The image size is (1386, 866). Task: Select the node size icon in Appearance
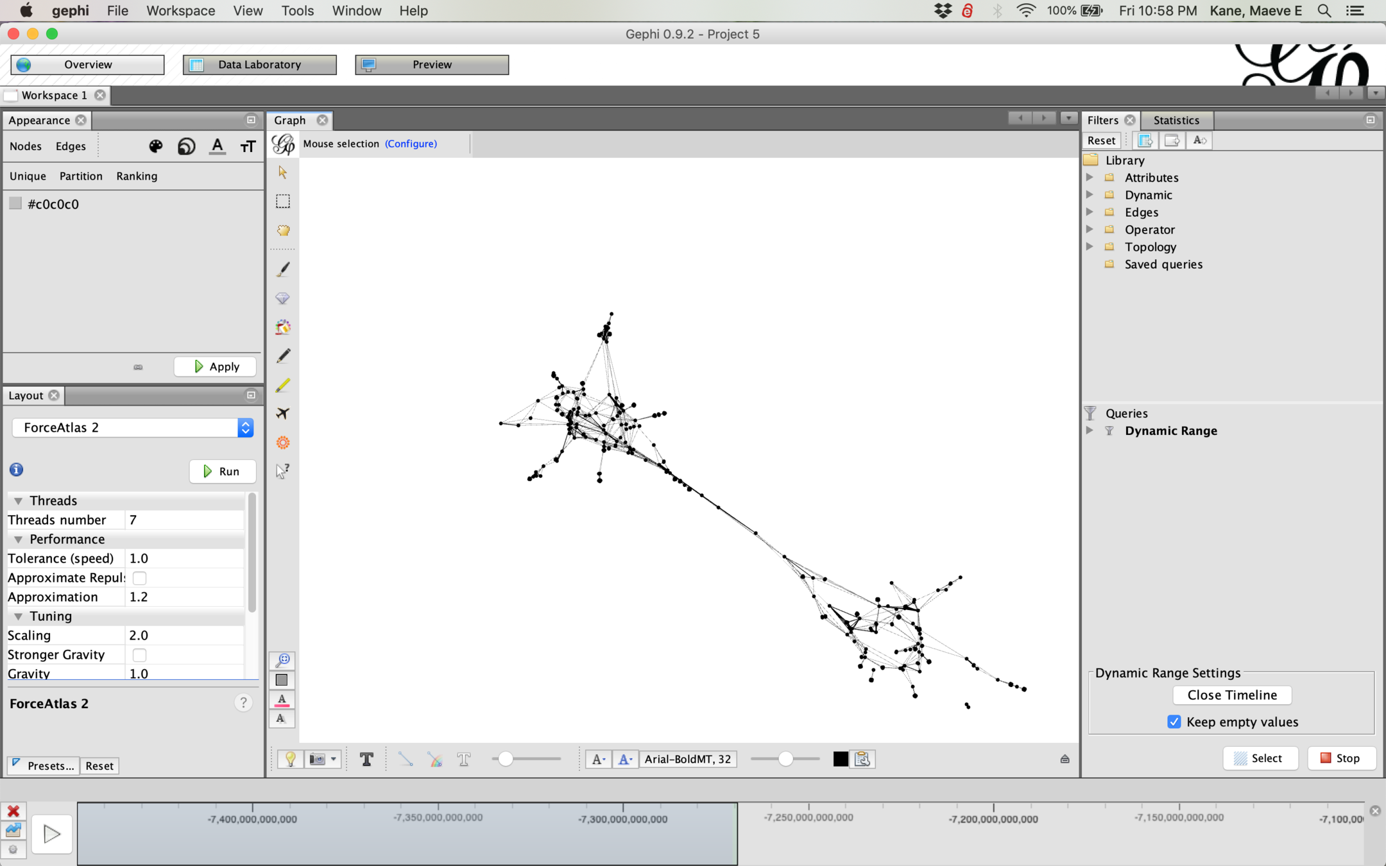(186, 146)
